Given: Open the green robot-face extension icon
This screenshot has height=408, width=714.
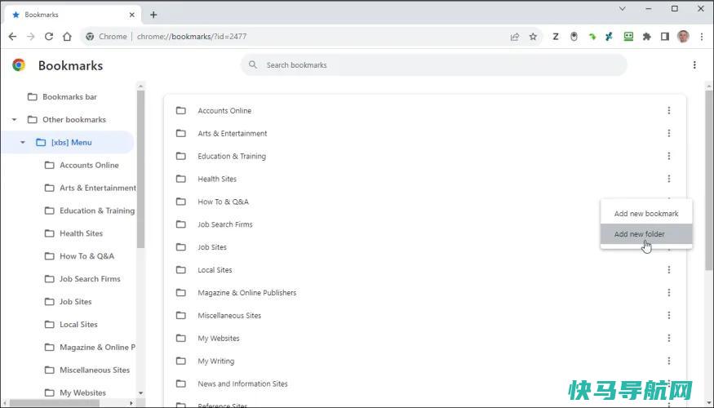Looking at the screenshot, I should [x=628, y=37].
